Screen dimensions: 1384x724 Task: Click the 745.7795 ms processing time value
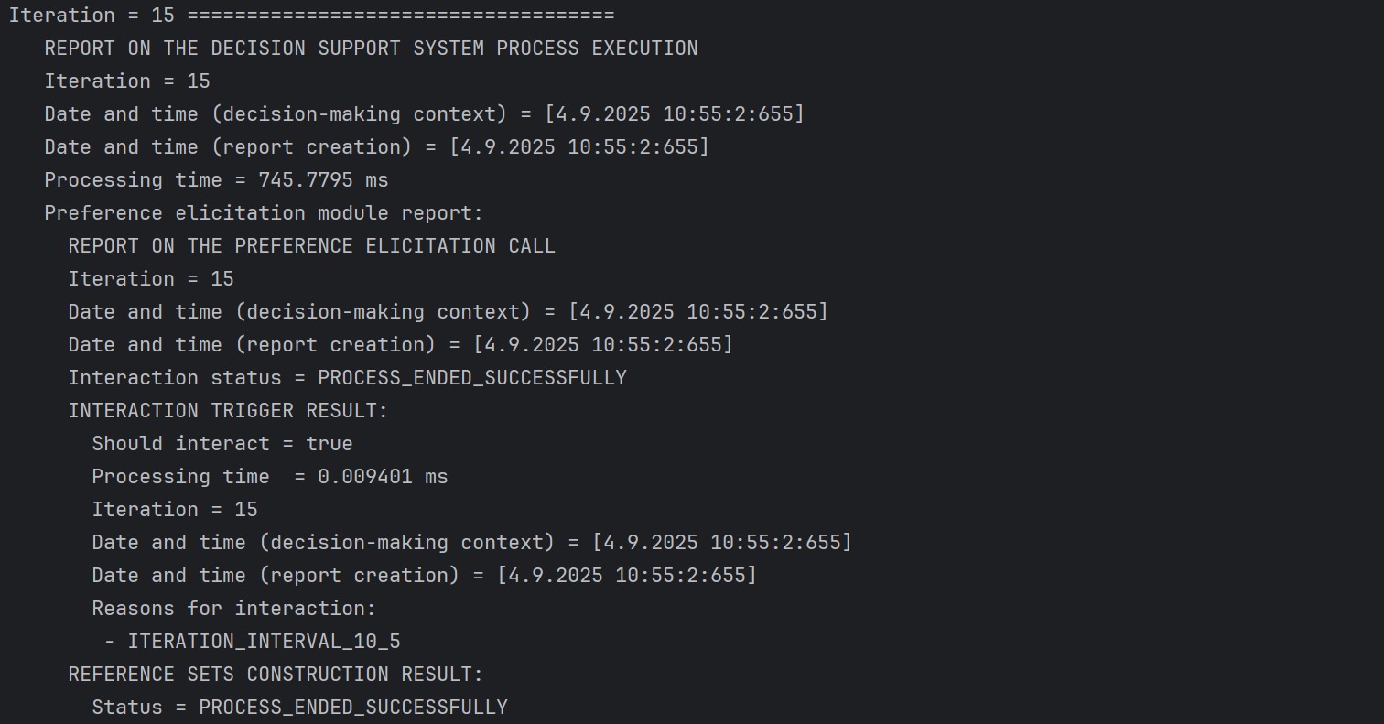(x=324, y=180)
